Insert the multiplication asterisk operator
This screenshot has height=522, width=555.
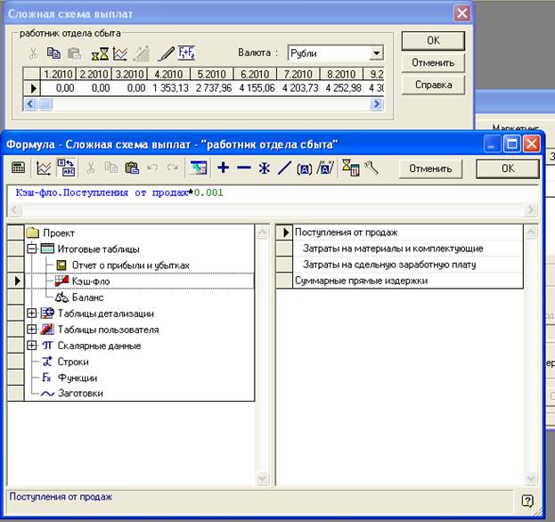[264, 168]
